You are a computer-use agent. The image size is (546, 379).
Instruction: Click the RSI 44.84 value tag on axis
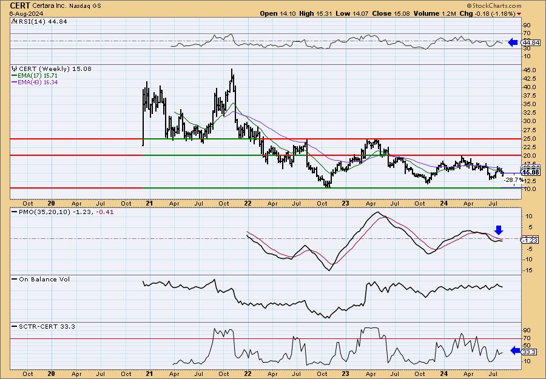point(530,43)
